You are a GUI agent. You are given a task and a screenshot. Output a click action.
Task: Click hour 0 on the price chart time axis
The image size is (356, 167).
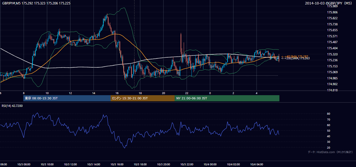tap(210, 93)
